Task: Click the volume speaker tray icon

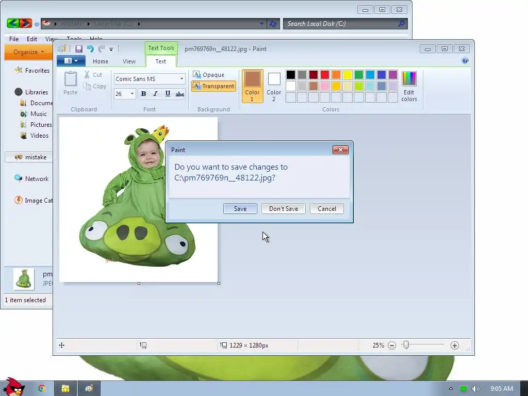Action: pyautogui.click(x=475, y=389)
